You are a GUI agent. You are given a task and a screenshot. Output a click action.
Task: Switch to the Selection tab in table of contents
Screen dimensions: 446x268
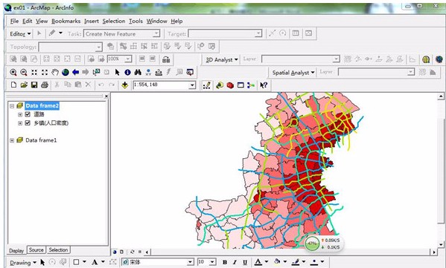[58, 250]
